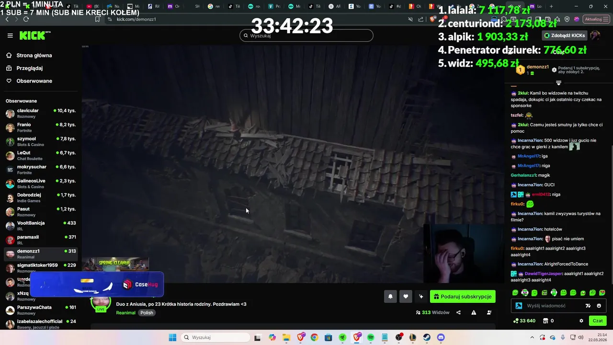Click the CaseHug sponsor banner
The image size is (613, 345).
(x=97, y=285)
